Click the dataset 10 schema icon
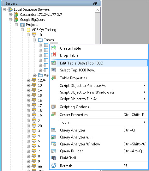Viewport: 149px width, 171px height. (x=34, y=35)
